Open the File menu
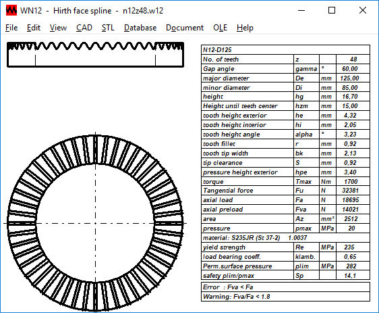 click(x=11, y=28)
